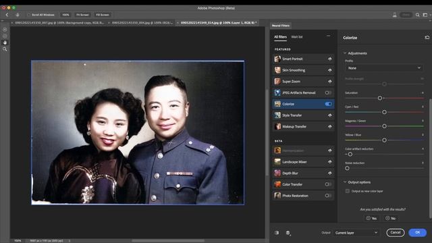Open the Profile dropdown set to None
Image resolution: width=432 pixels, height=243 pixels.
click(x=384, y=67)
